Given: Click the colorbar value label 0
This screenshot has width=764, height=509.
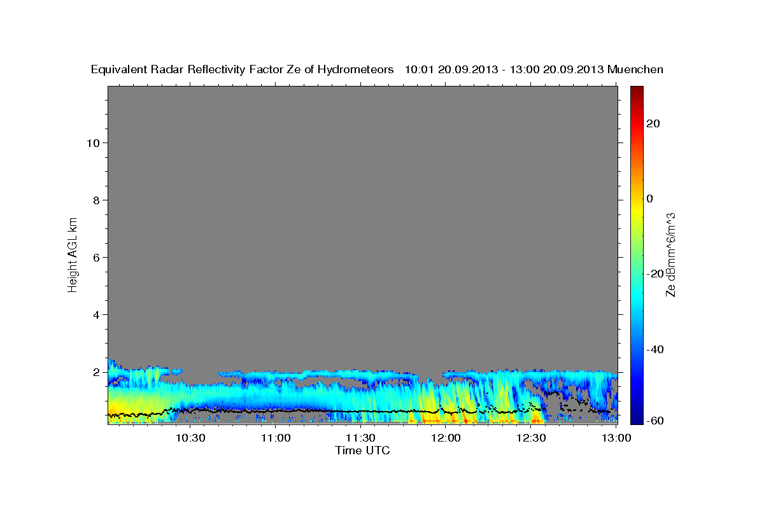Looking at the screenshot, I should pyautogui.click(x=649, y=199).
